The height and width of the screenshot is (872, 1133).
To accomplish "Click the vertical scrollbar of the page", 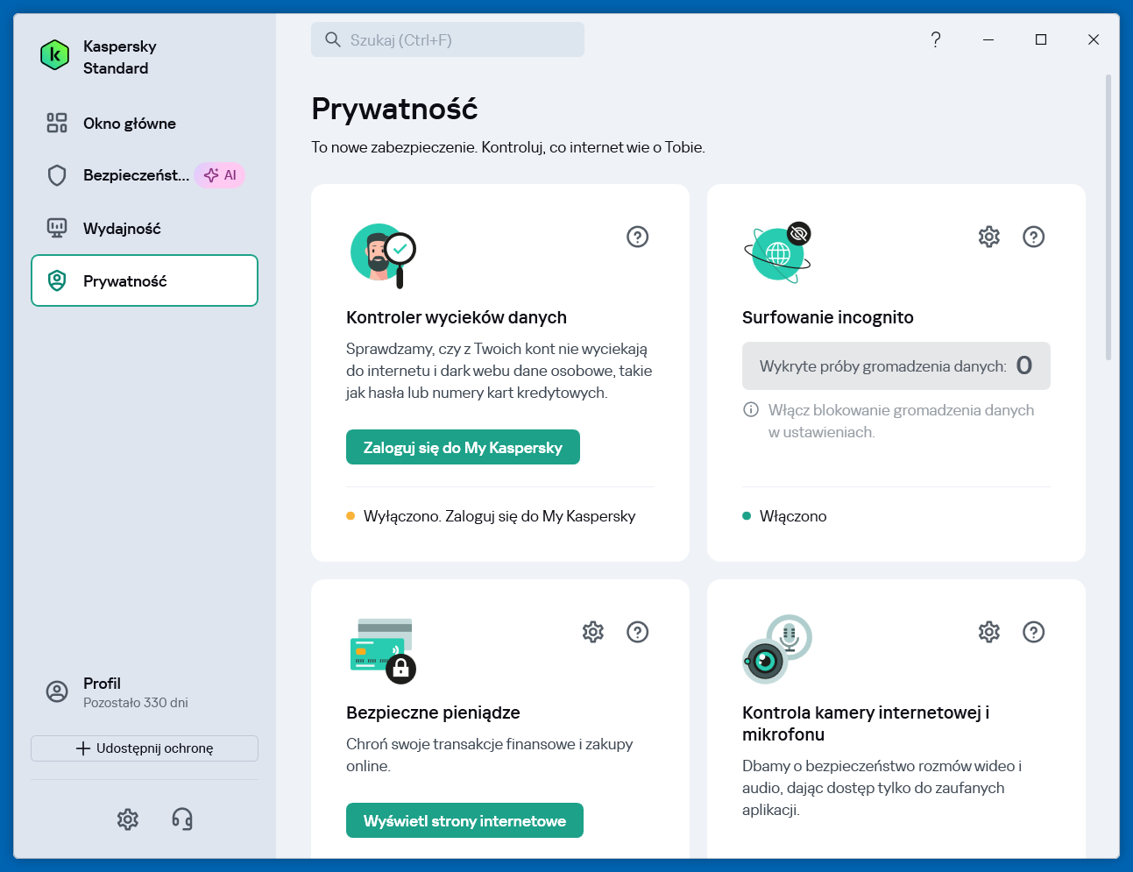I will tap(1108, 217).
